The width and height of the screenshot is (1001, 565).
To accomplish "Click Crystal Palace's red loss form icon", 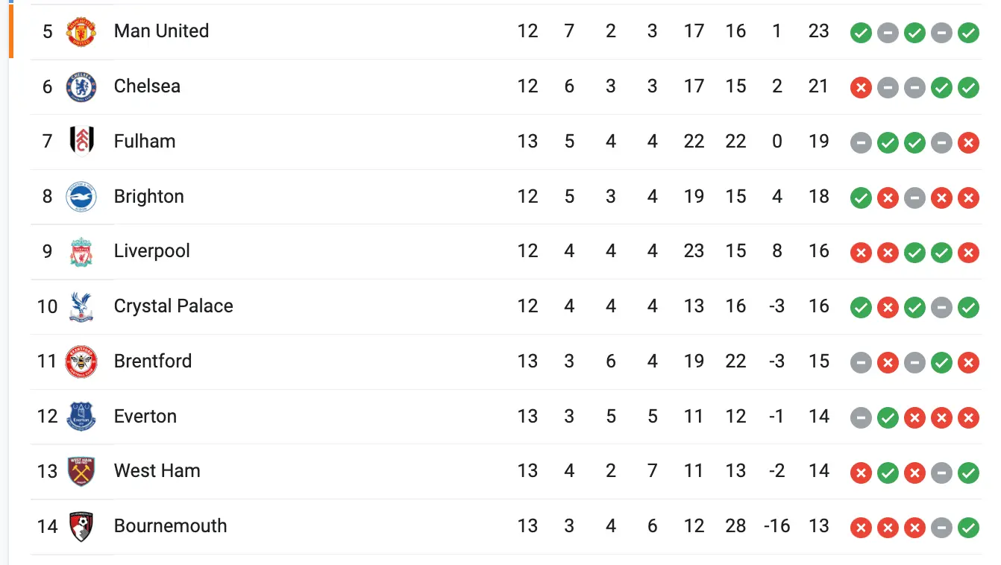I will coord(888,308).
